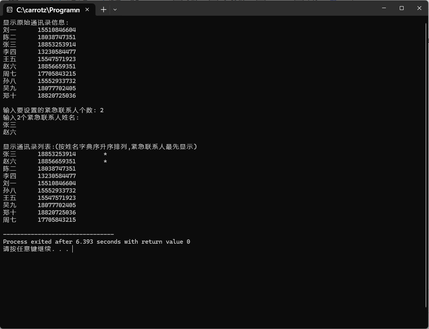Click the entered name 张三 under the name prompt
This screenshot has width=429, height=329.
point(10,125)
